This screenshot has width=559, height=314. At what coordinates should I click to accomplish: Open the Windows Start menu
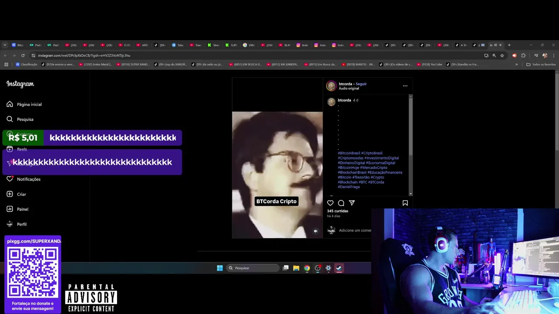click(x=220, y=268)
